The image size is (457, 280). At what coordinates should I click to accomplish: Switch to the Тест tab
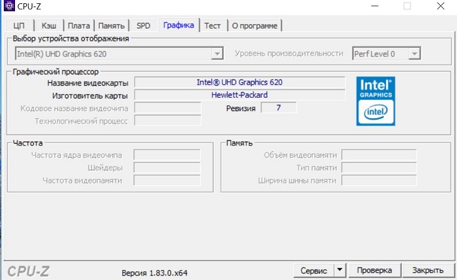point(212,25)
